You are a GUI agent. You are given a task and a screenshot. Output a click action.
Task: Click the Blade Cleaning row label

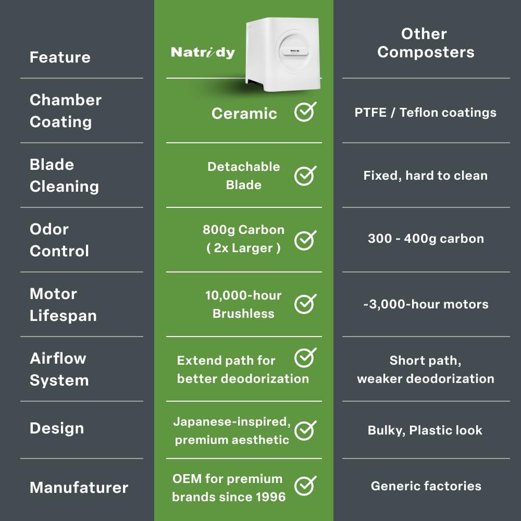click(x=64, y=175)
